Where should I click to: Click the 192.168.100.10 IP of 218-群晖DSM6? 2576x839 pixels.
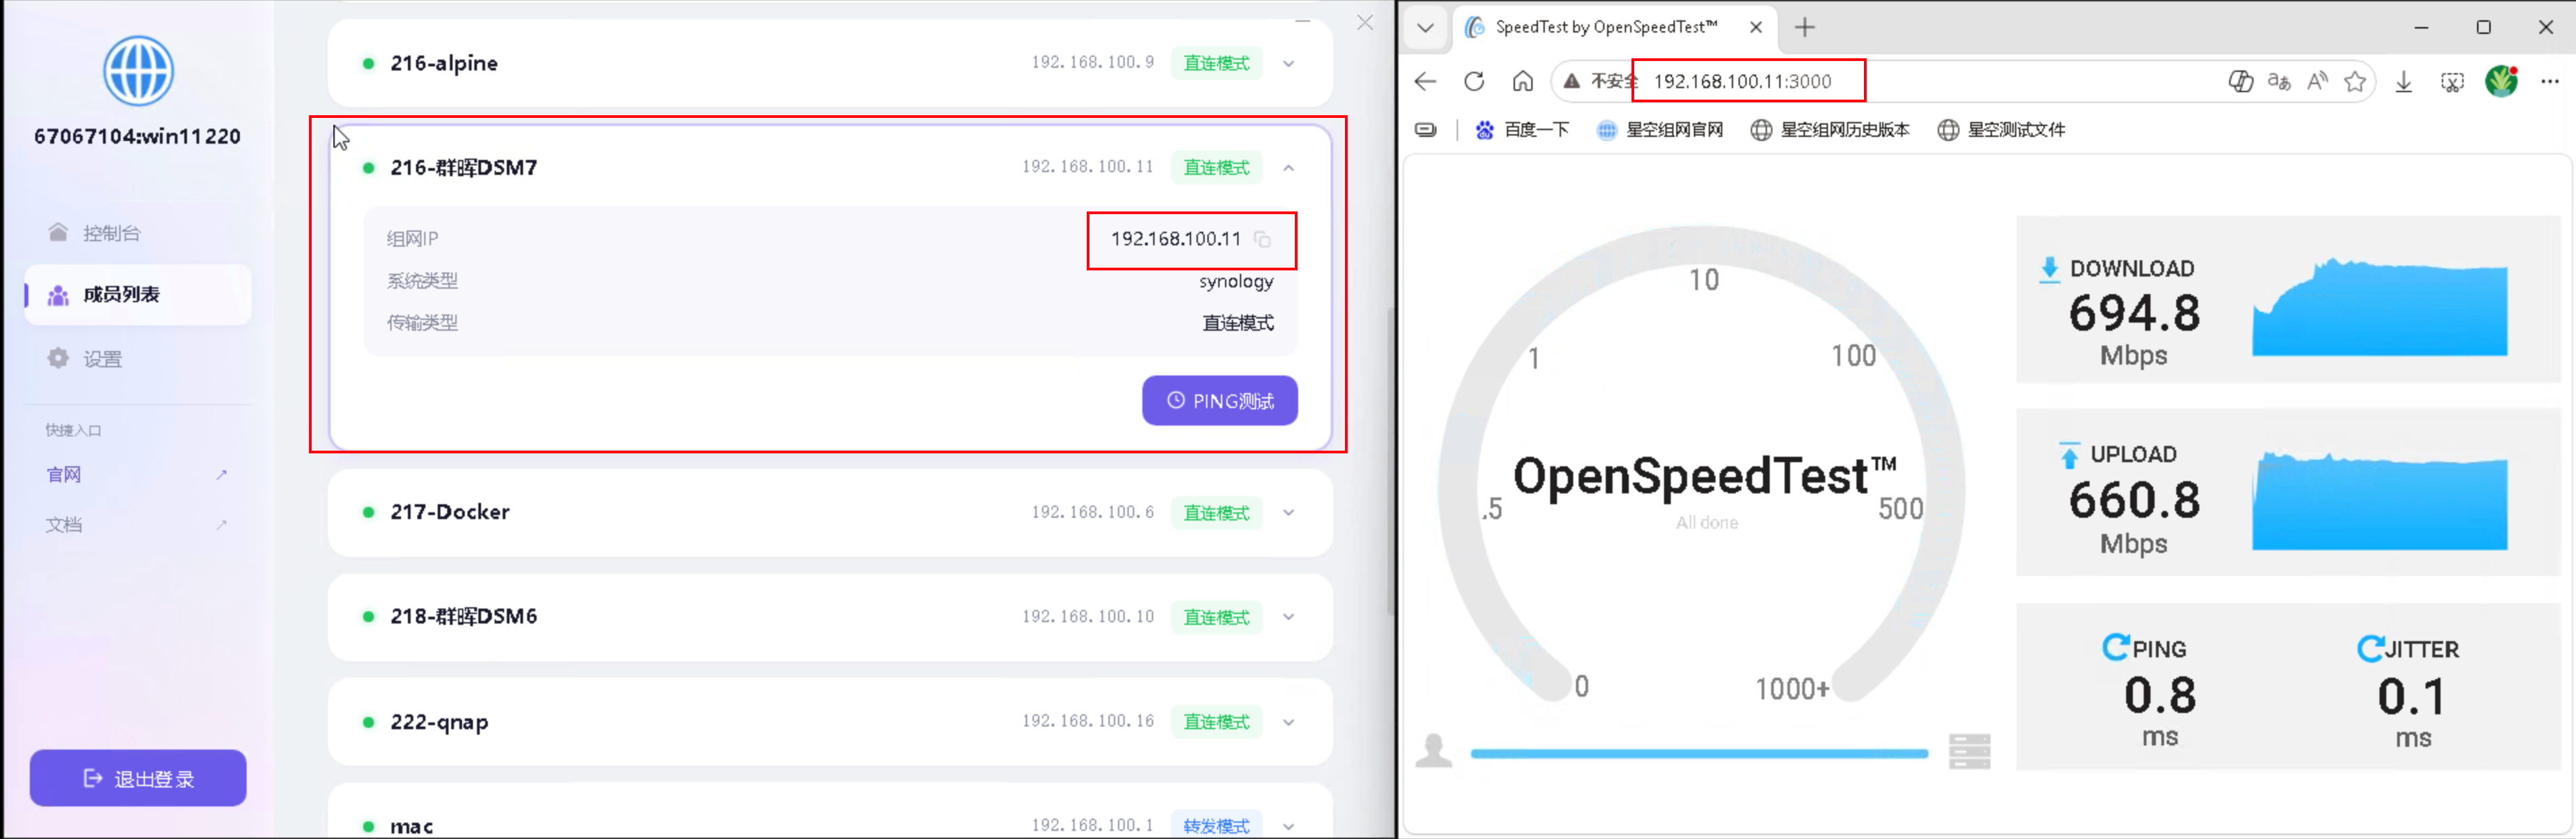tap(1087, 617)
